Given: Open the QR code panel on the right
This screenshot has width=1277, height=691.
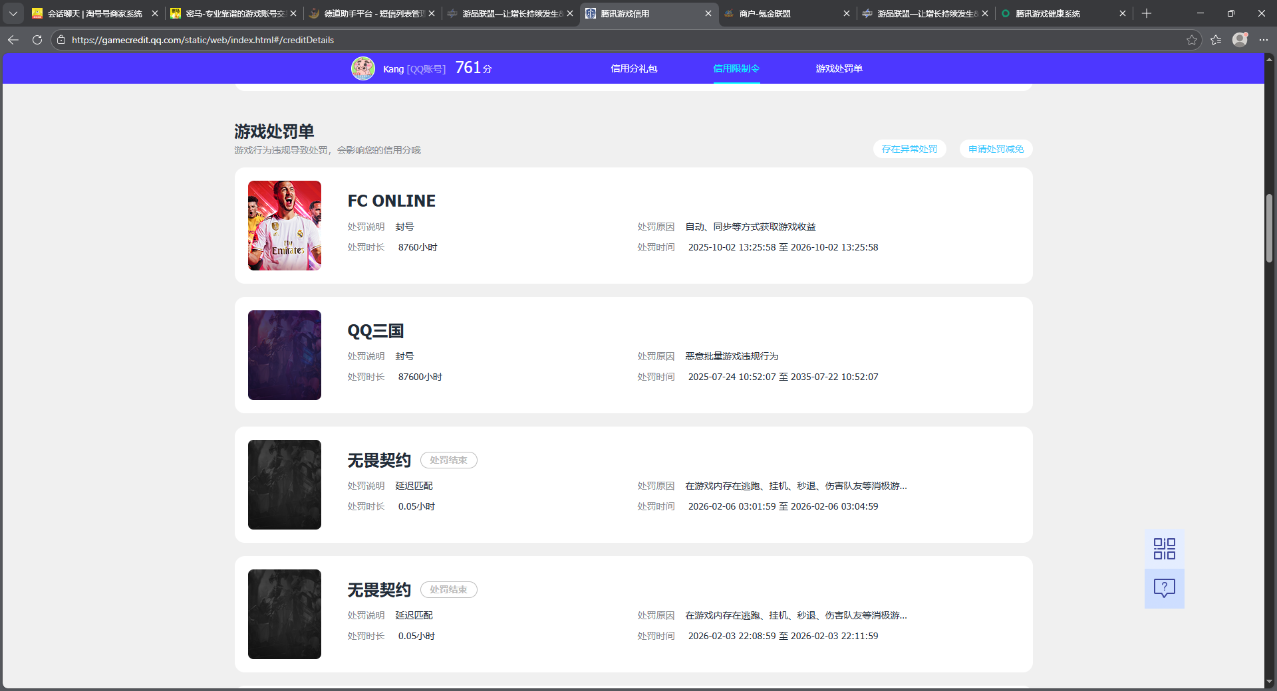Looking at the screenshot, I should coord(1163,548).
